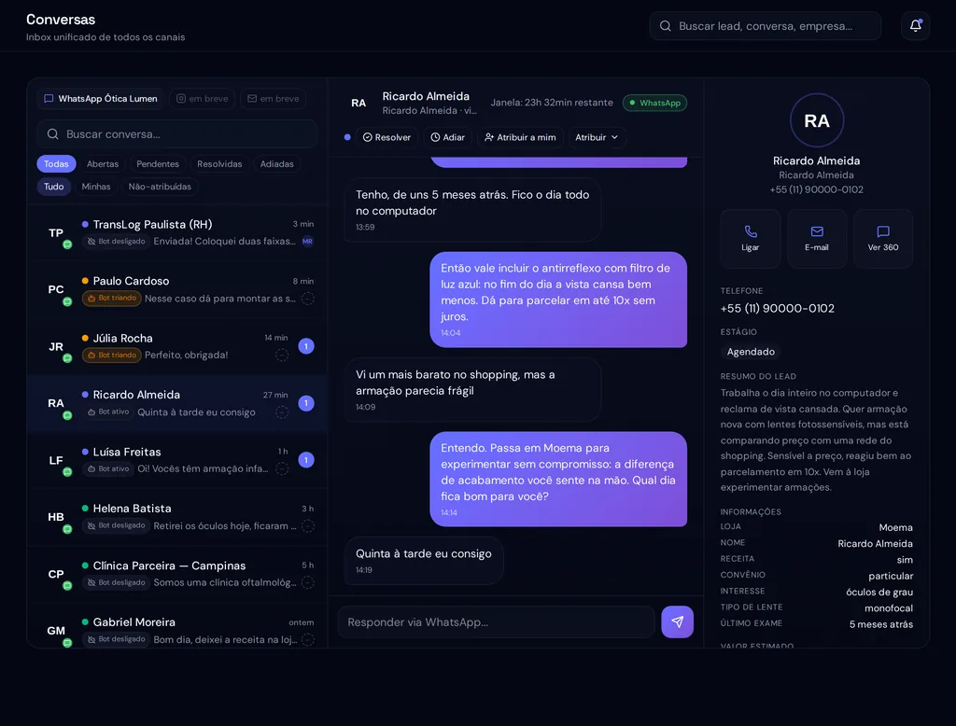956x726 pixels.
Task: Click 'Atribuir a mim' button
Action: [x=520, y=137]
